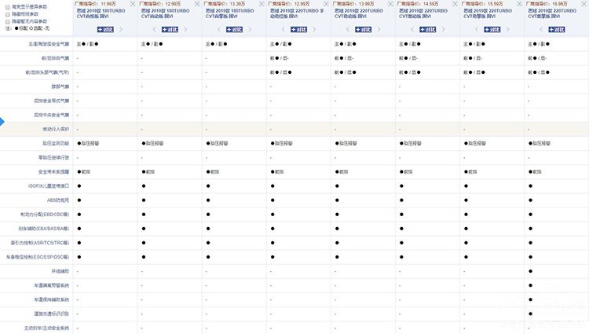Image resolution: width=589 pixels, height=334 pixels.
Task: Add the 14.59万 model to 对比
Action: 428,29
